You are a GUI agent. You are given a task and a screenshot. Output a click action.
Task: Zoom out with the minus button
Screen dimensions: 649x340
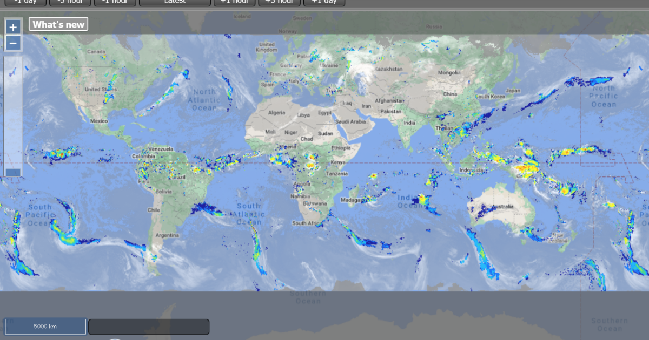(x=13, y=43)
